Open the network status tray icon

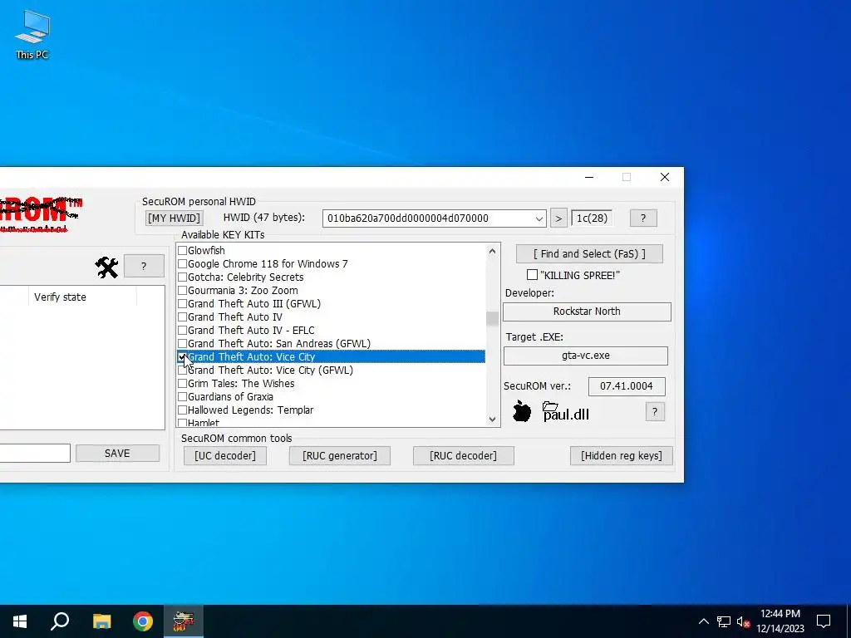click(724, 621)
